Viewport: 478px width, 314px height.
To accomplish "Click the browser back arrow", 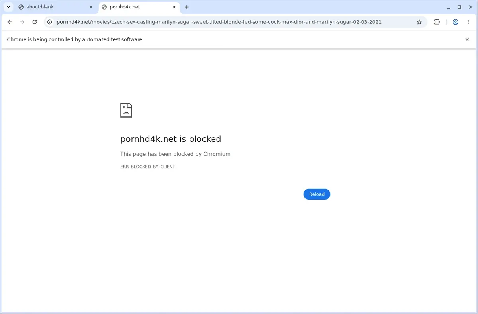I will tap(10, 22).
